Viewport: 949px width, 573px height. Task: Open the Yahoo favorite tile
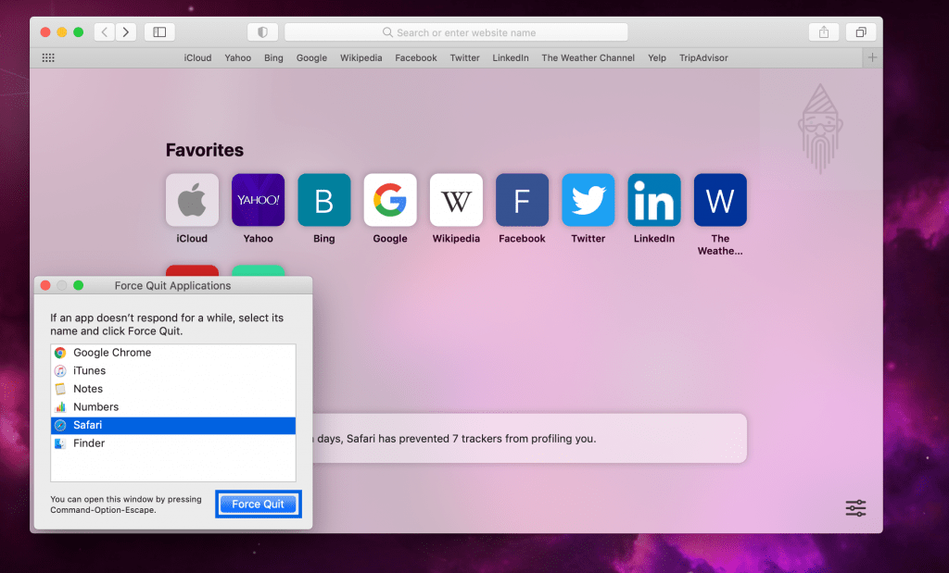259,200
